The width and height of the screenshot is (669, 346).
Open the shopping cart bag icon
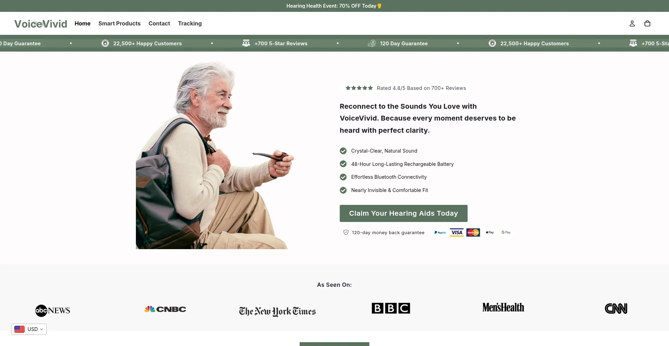[647, 23]
